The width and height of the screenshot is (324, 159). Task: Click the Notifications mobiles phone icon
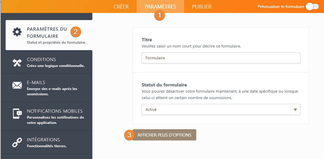(x=17, y=113)
